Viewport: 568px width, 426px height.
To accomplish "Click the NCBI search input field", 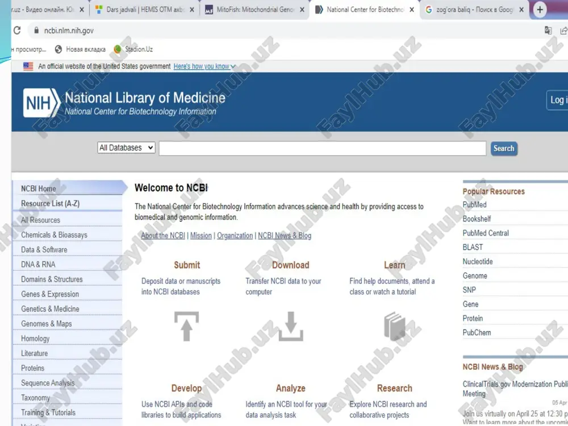I will click(x=323, y=148).
